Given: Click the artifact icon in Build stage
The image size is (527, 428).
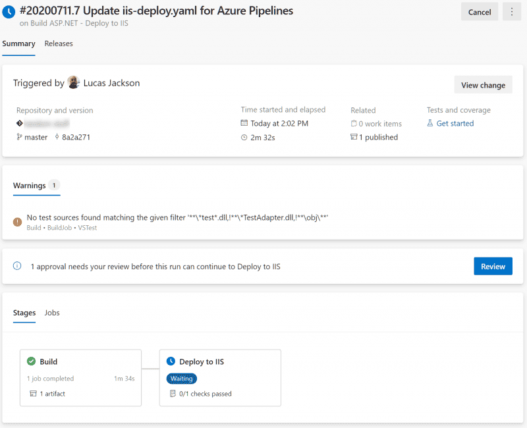Looking at the screenshot, I should click(x=33, y=393).
